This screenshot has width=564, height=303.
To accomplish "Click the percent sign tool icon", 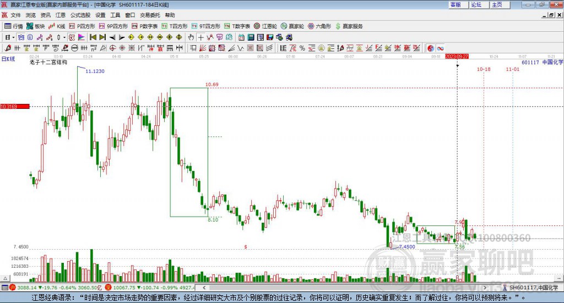I will (x=302, y=48).
